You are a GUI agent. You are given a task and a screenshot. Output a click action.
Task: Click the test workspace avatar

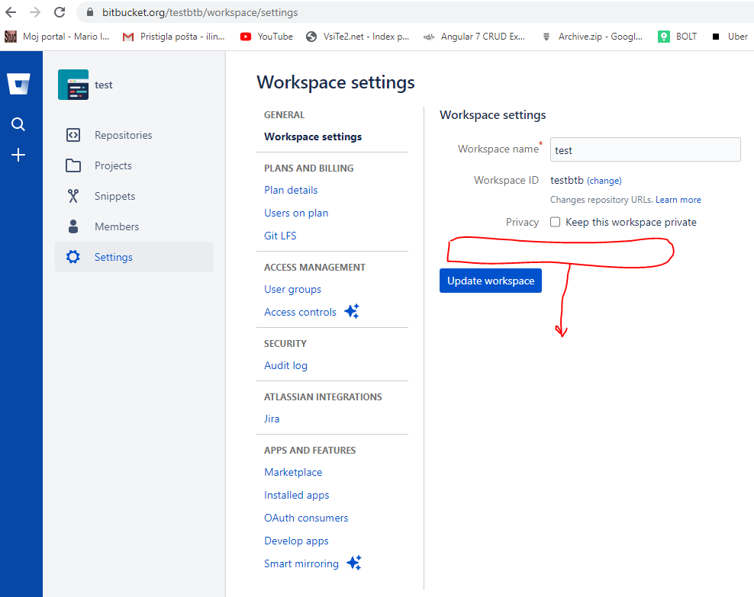click(73, 85)
